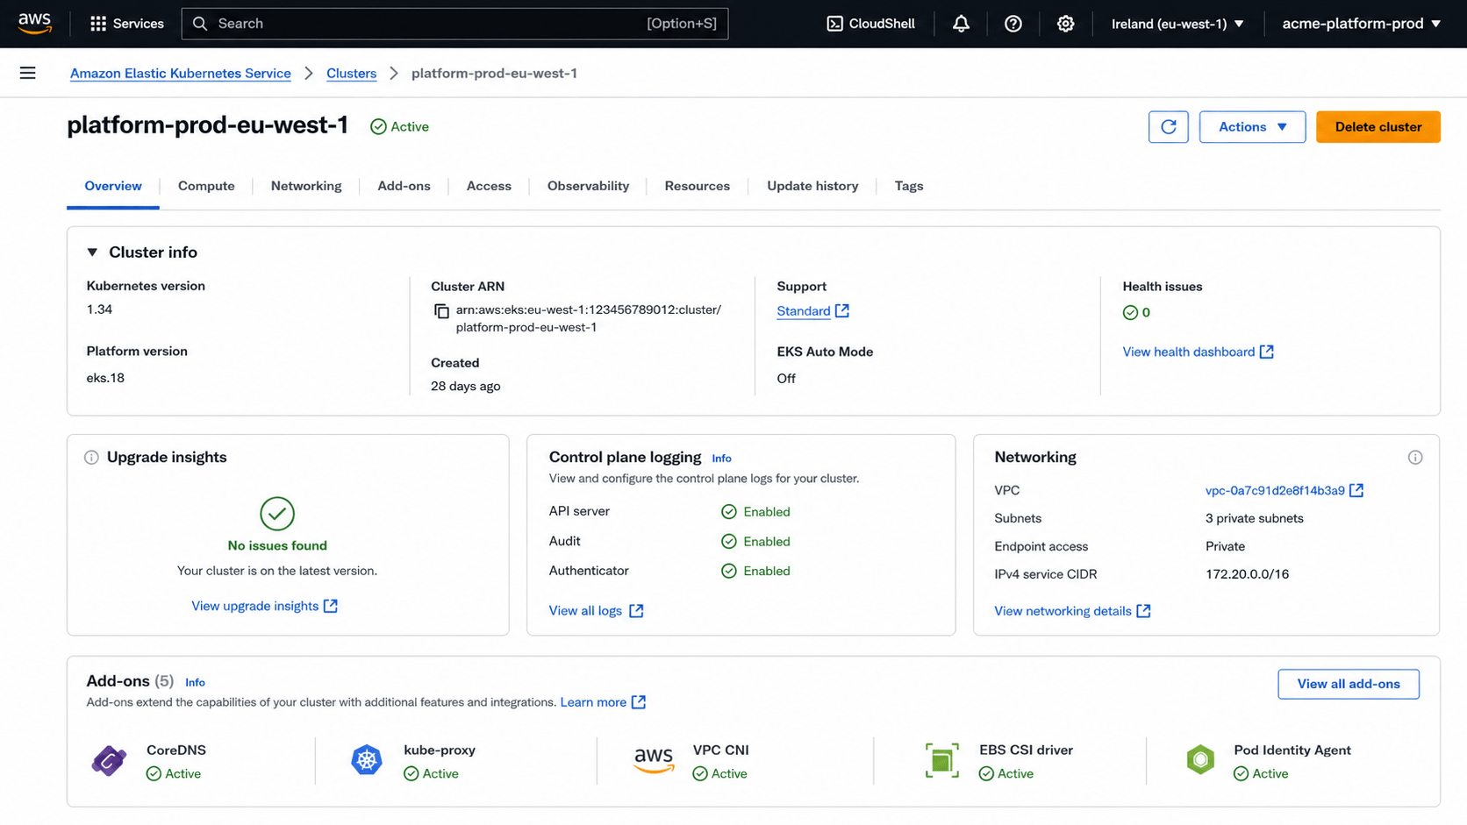The height and width of the screenshot is (825, 1467).
Task: Click the Networking panel info icon
Action: [1414, 458]
